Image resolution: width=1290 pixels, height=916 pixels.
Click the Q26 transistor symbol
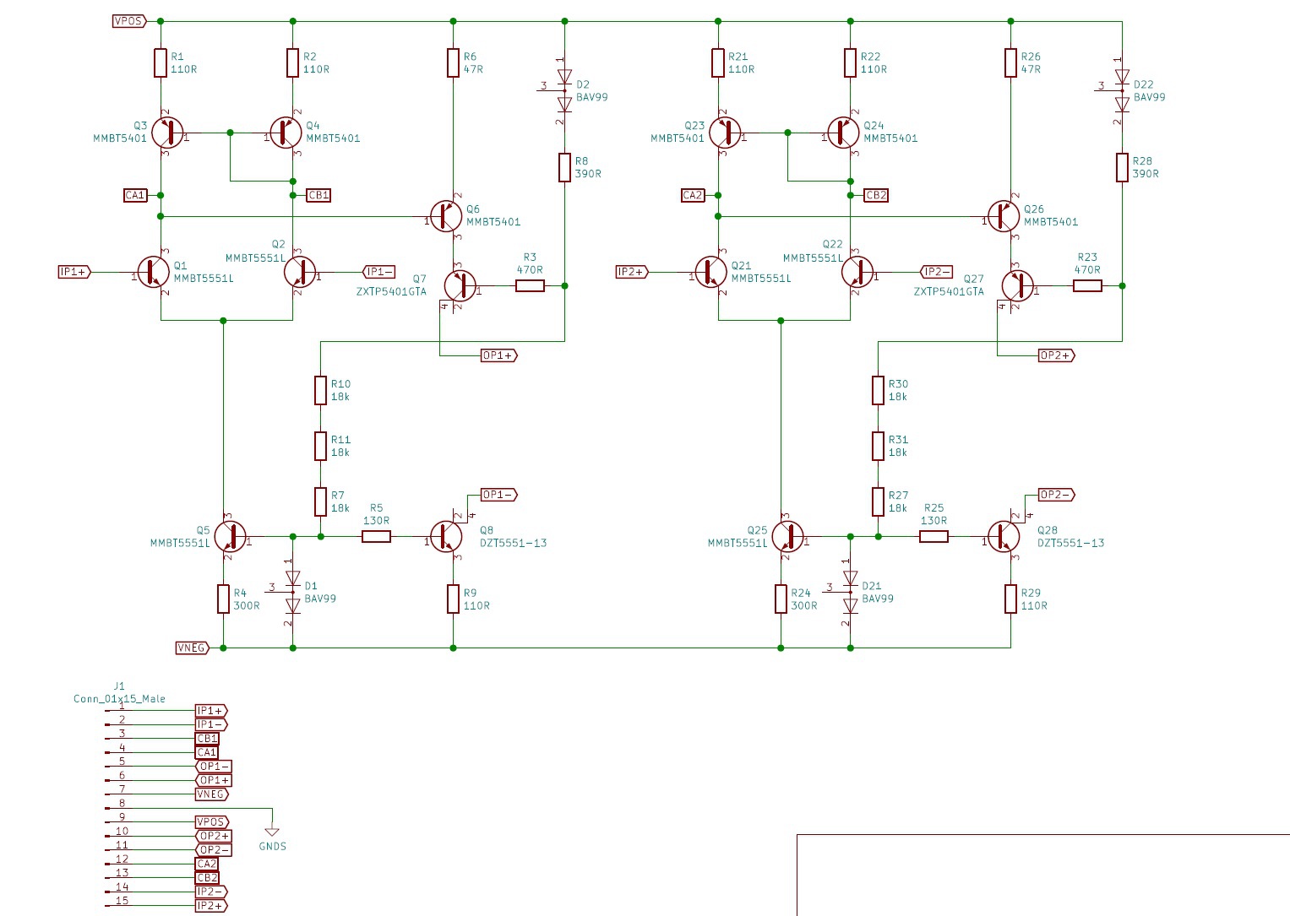[x=1004, y=216]
